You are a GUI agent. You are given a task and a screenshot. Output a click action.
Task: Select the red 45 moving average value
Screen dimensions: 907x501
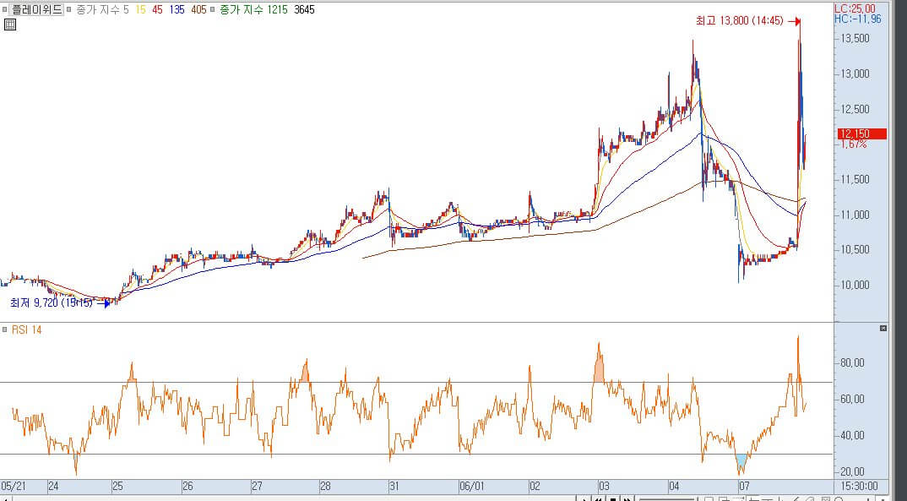157,9
